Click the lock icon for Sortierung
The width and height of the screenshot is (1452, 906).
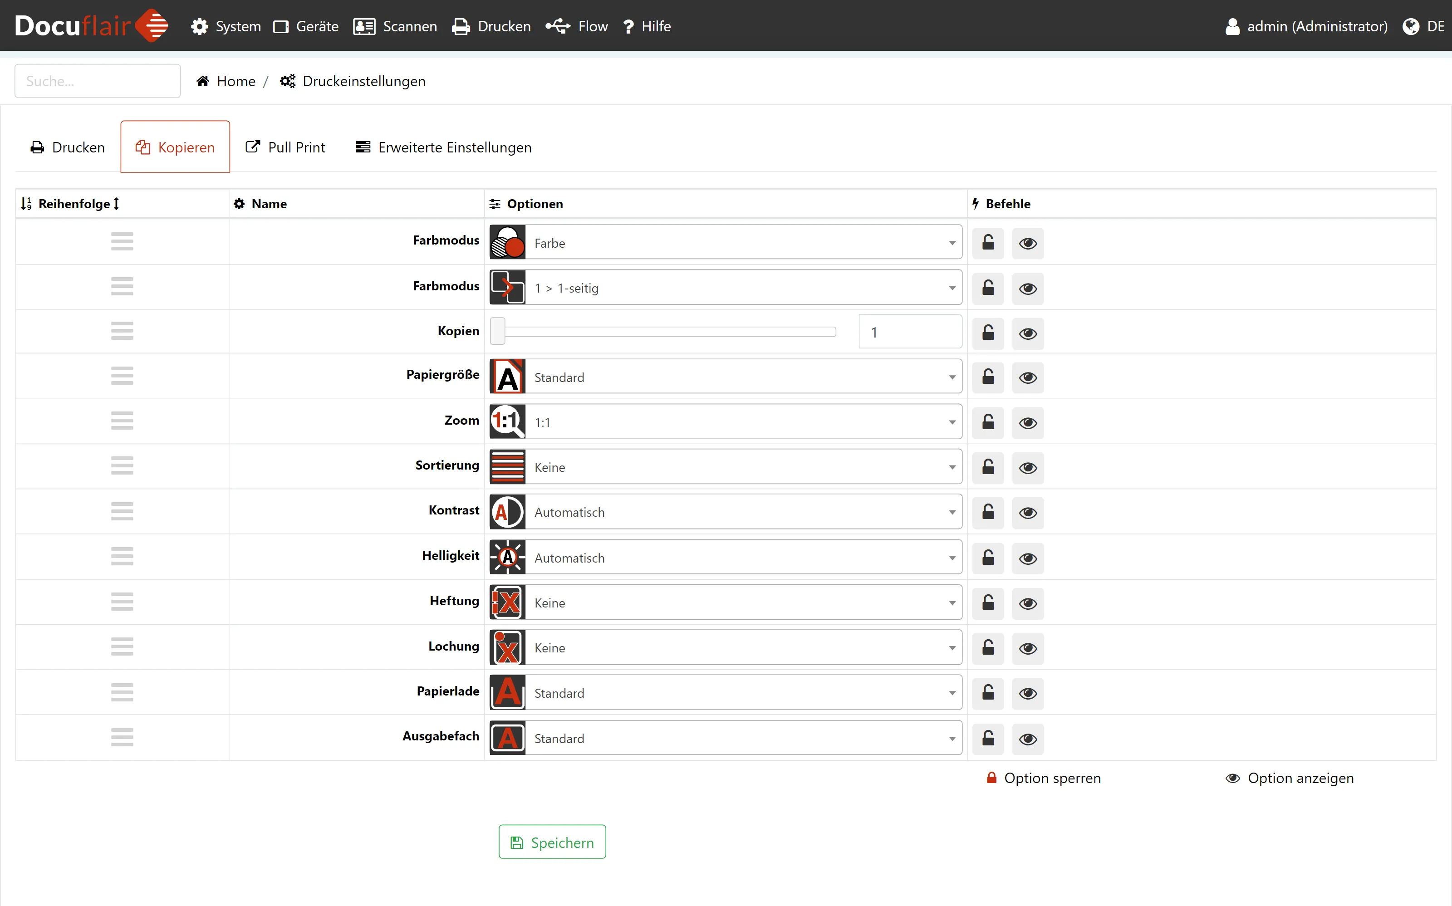click(987, 467)
